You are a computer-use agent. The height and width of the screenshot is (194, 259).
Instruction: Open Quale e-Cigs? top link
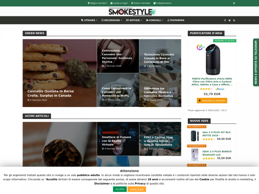(119, 3)
